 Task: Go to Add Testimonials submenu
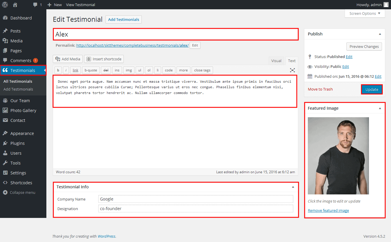[18, 89]
